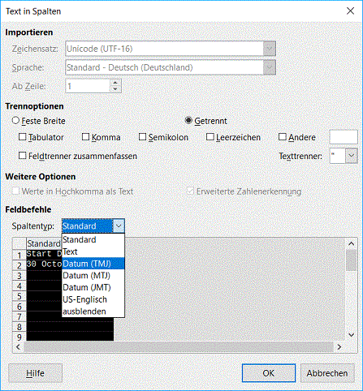The width and height of the screenshot is (363, 391).
Task: Click the OK button
Action: coord(269,373)
